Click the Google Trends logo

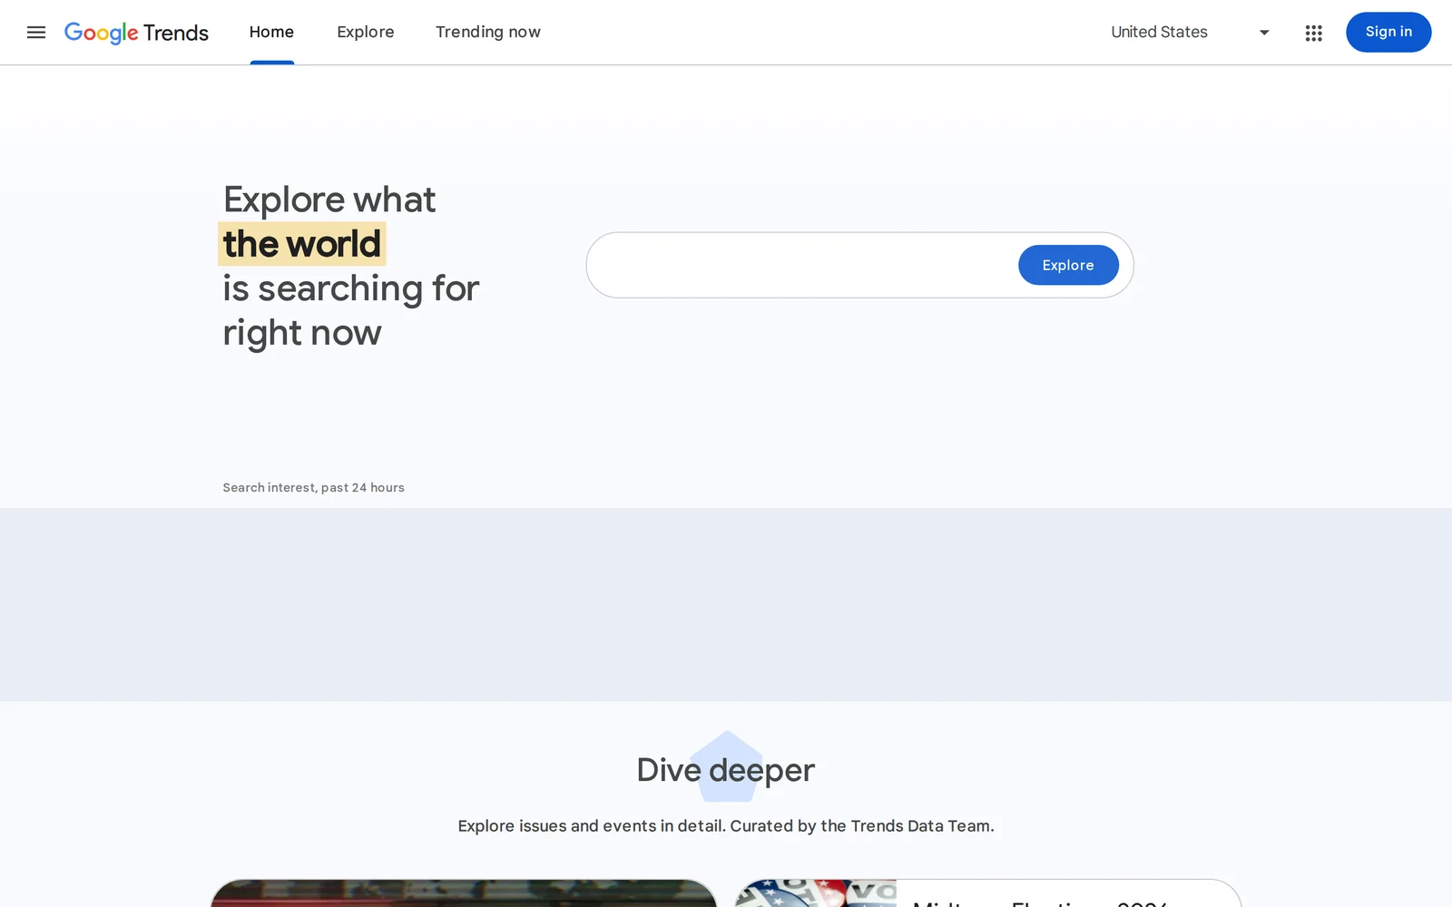[x=136, y=33]
